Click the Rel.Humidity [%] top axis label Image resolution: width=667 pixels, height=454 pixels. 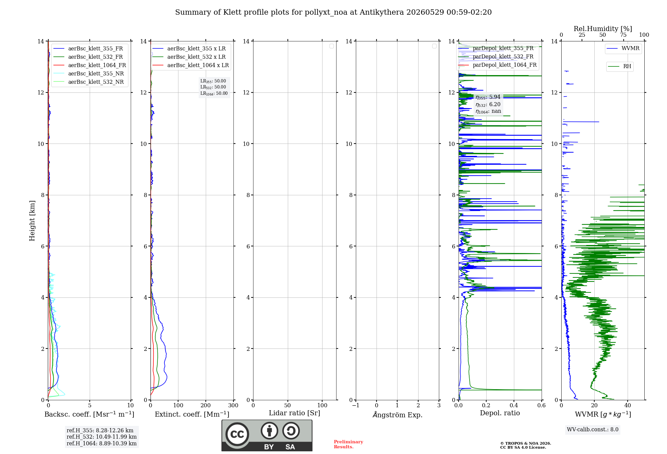603,29
